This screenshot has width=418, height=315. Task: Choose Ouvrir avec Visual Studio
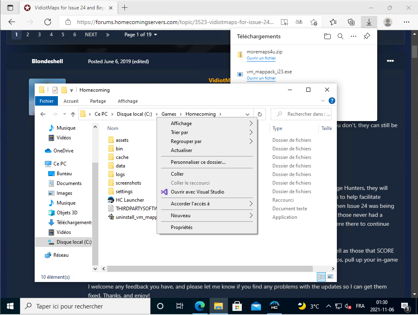197,192
